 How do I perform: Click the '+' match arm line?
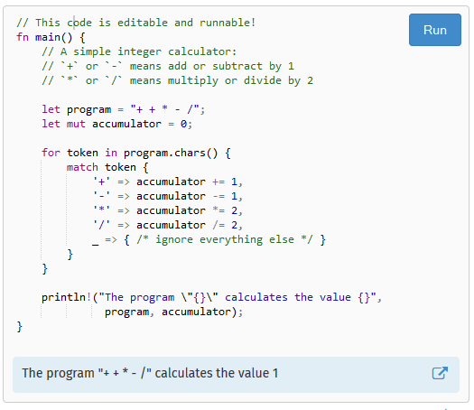168,182
